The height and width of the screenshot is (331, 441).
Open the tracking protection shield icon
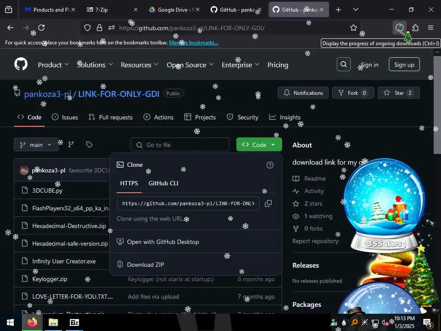pos(87,28)
